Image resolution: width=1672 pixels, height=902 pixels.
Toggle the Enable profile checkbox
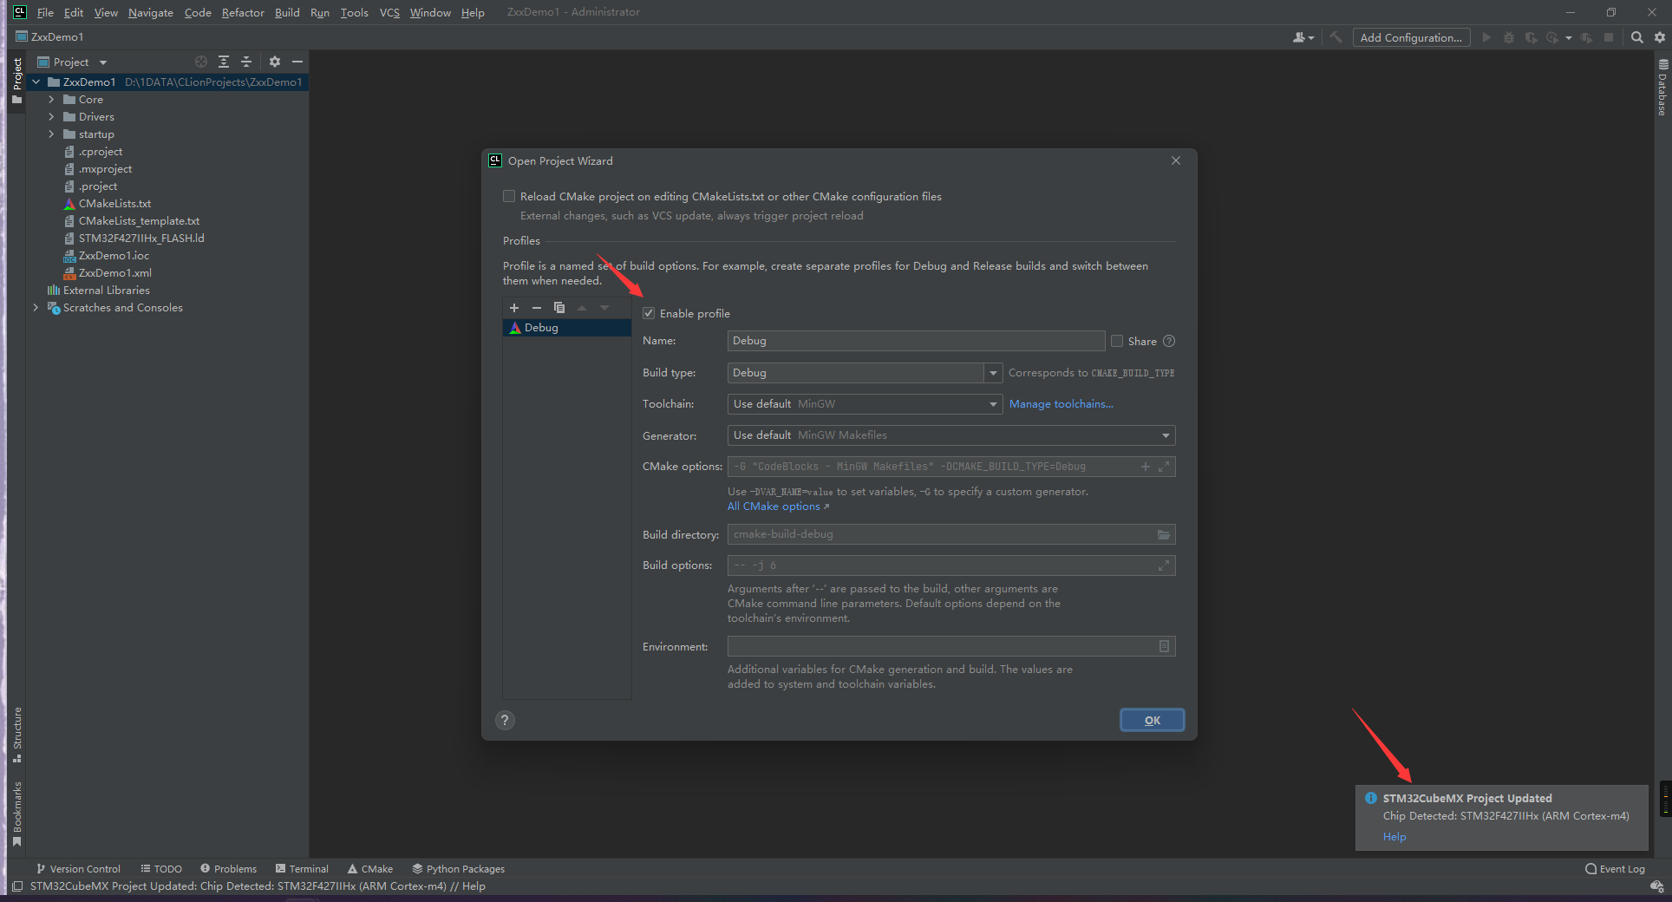tap(649, 313)
